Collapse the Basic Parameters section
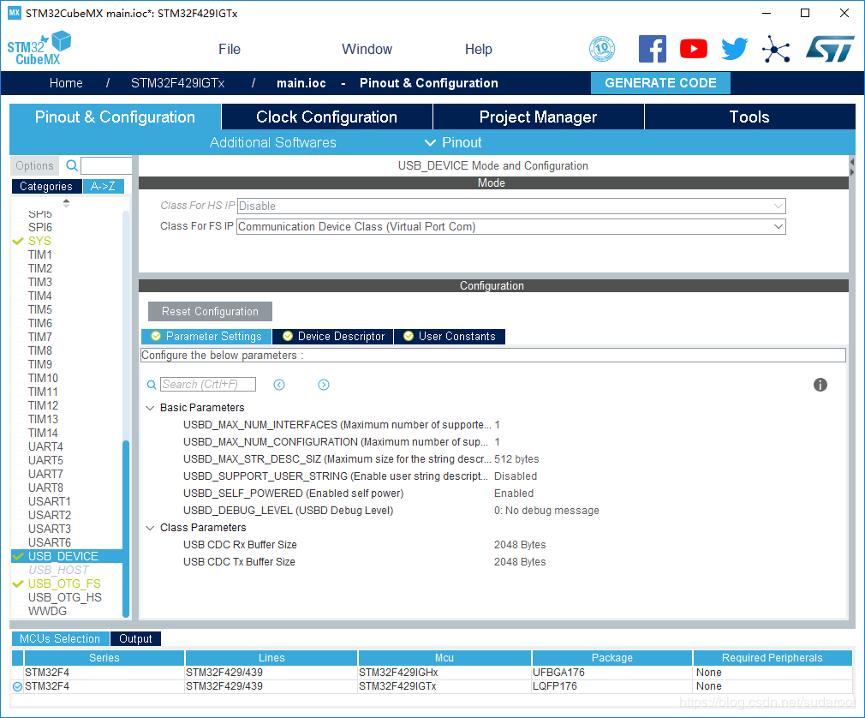The width and height of the screenshot is (865, 718). pyautogui.click(x=151, y=408)
